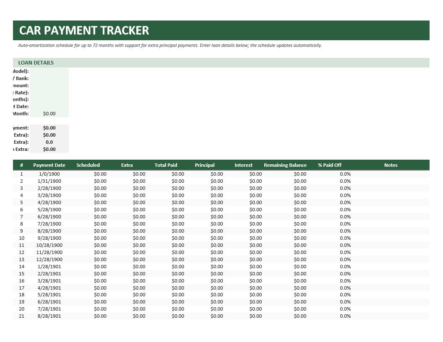Click the 4/28/1901 date cell
443x342 pixels.
[49, 288]
